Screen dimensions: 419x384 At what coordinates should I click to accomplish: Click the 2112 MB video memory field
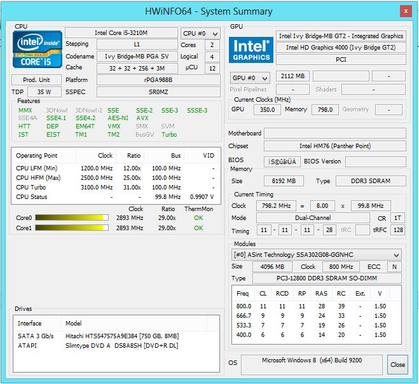[x=292, y=76]
